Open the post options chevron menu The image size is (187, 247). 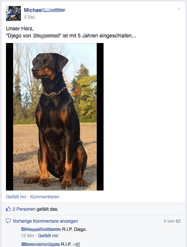click(x=179, y=9)
